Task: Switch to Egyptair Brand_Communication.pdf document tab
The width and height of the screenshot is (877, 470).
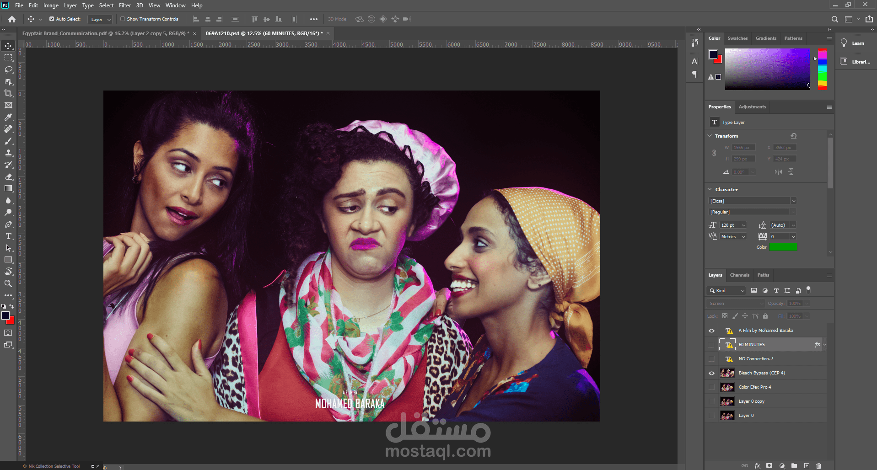Action: coord(105,33)
